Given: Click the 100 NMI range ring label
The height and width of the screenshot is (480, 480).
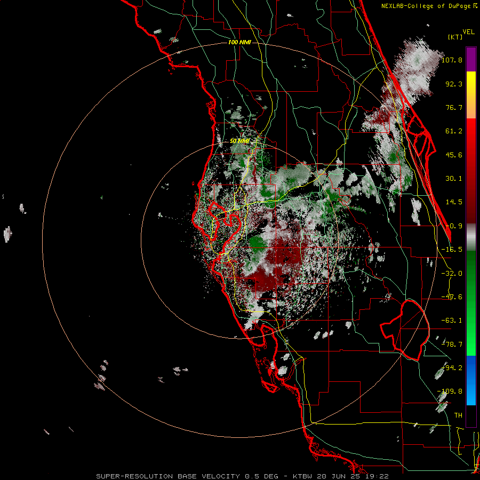Looking at the screenshot, I should 239,42.
